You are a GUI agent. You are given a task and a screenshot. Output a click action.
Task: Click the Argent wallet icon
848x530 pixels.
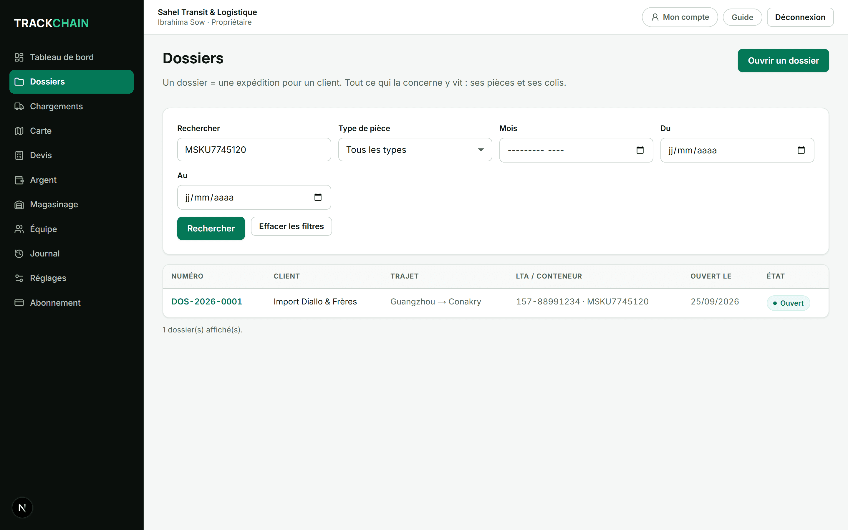pyautogui.click(x=19, y=180)
